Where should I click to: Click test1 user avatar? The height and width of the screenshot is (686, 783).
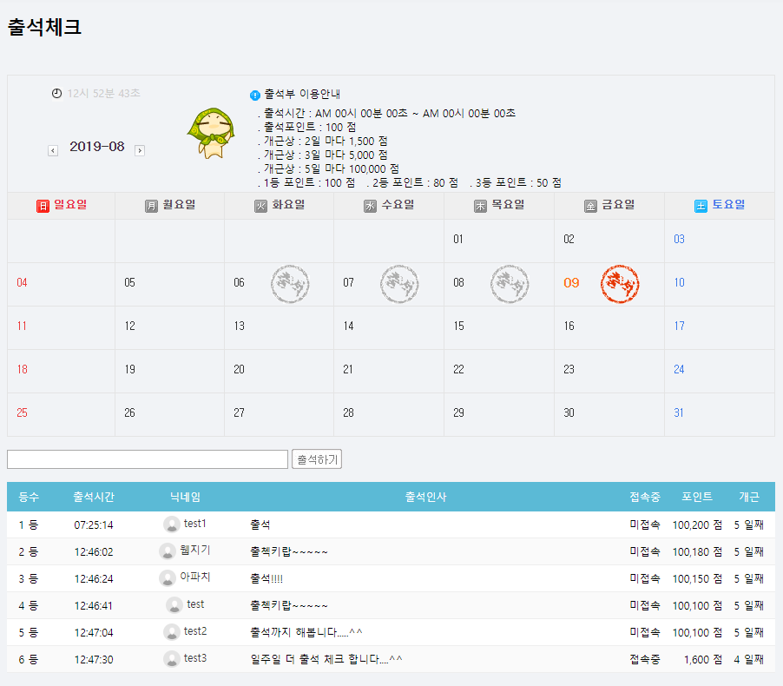click(x=172, y=524)
